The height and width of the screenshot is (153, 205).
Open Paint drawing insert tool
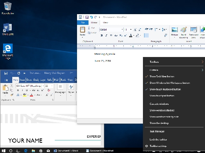184,30
